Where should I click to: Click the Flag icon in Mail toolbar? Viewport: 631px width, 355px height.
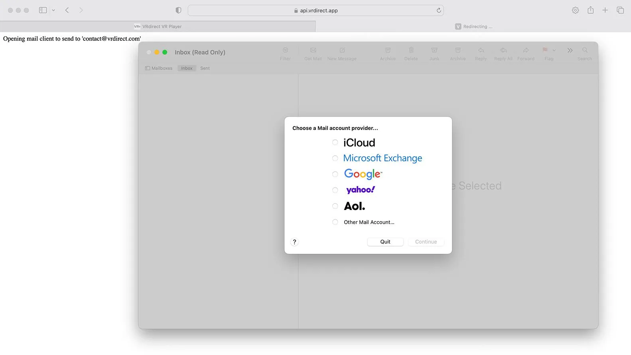[x=545, y=50]
